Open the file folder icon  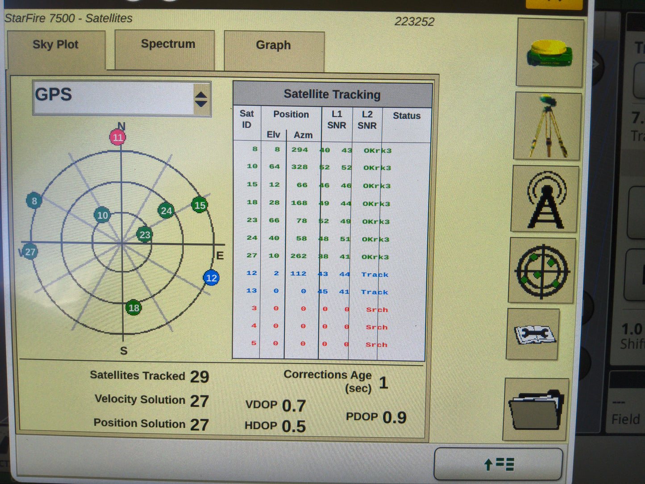coord(536,409)
